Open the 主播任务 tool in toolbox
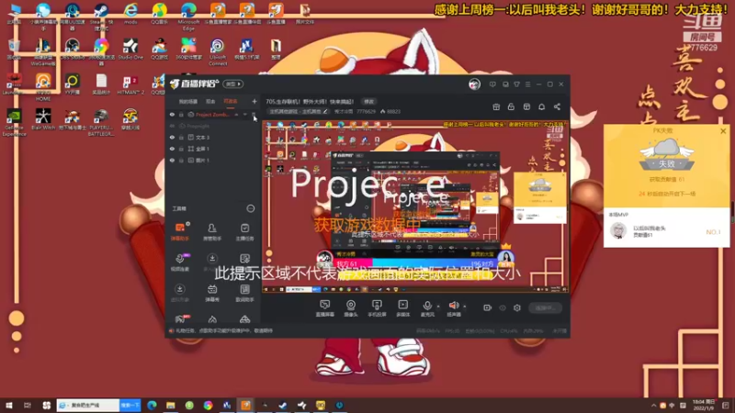Screen dimensions: 735x413 click(244, 232)
